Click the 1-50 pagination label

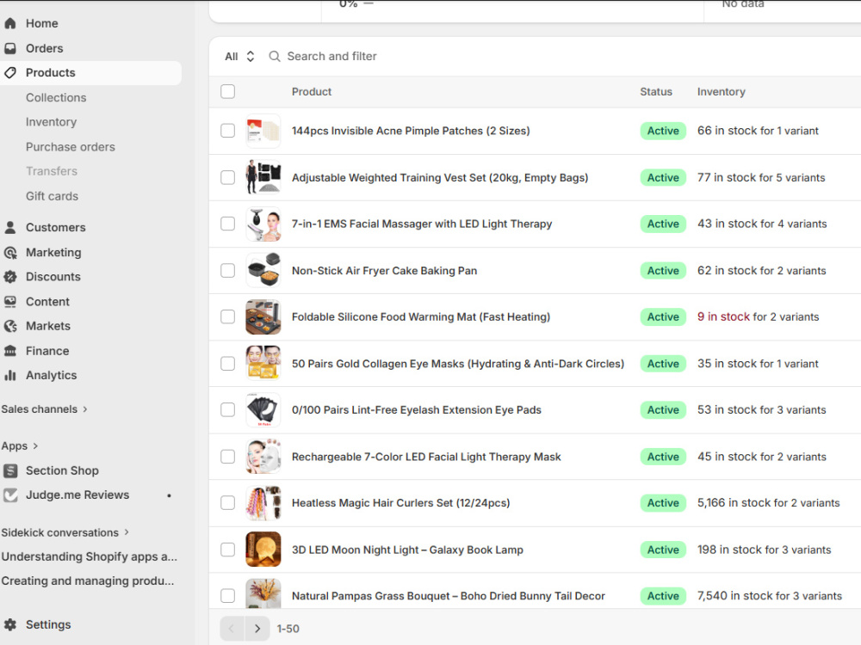pos(288,629)
